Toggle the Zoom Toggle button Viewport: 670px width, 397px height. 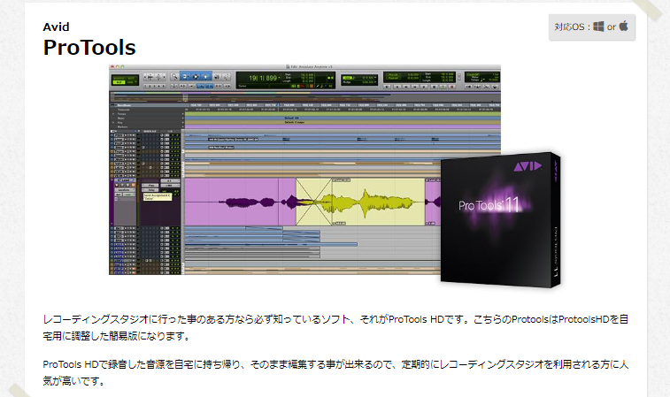point(173,87)
